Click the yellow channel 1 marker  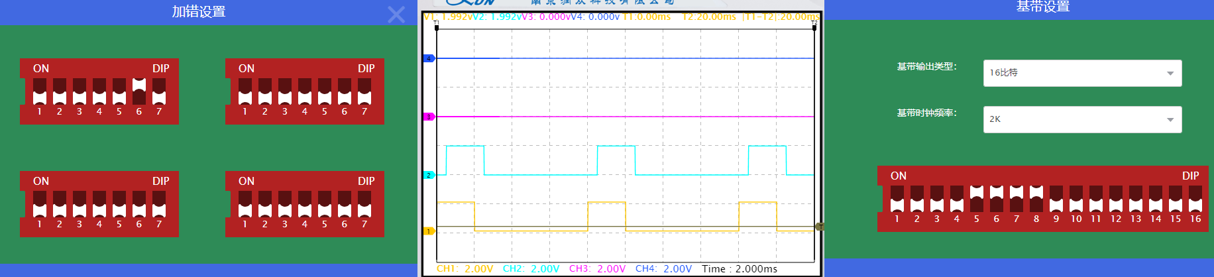pos(429,231)
